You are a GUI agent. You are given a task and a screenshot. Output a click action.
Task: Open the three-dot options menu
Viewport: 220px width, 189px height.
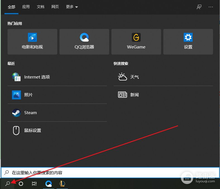pyautogui.click(x=211, y=7)
